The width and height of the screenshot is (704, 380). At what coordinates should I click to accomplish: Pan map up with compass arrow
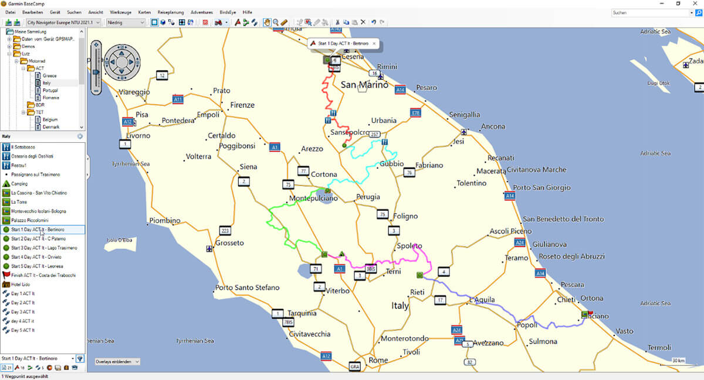pyautogui.click(x=121, y=53)
